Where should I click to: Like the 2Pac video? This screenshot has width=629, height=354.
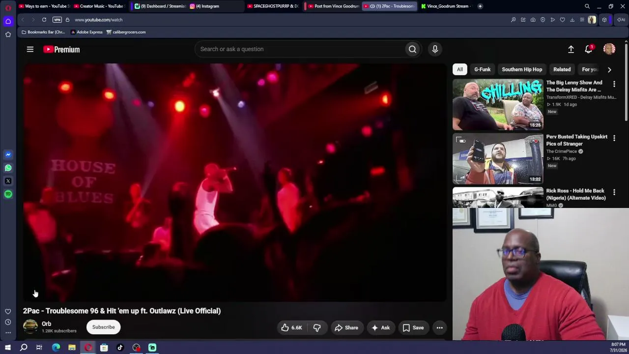click(x=291, y=327)
